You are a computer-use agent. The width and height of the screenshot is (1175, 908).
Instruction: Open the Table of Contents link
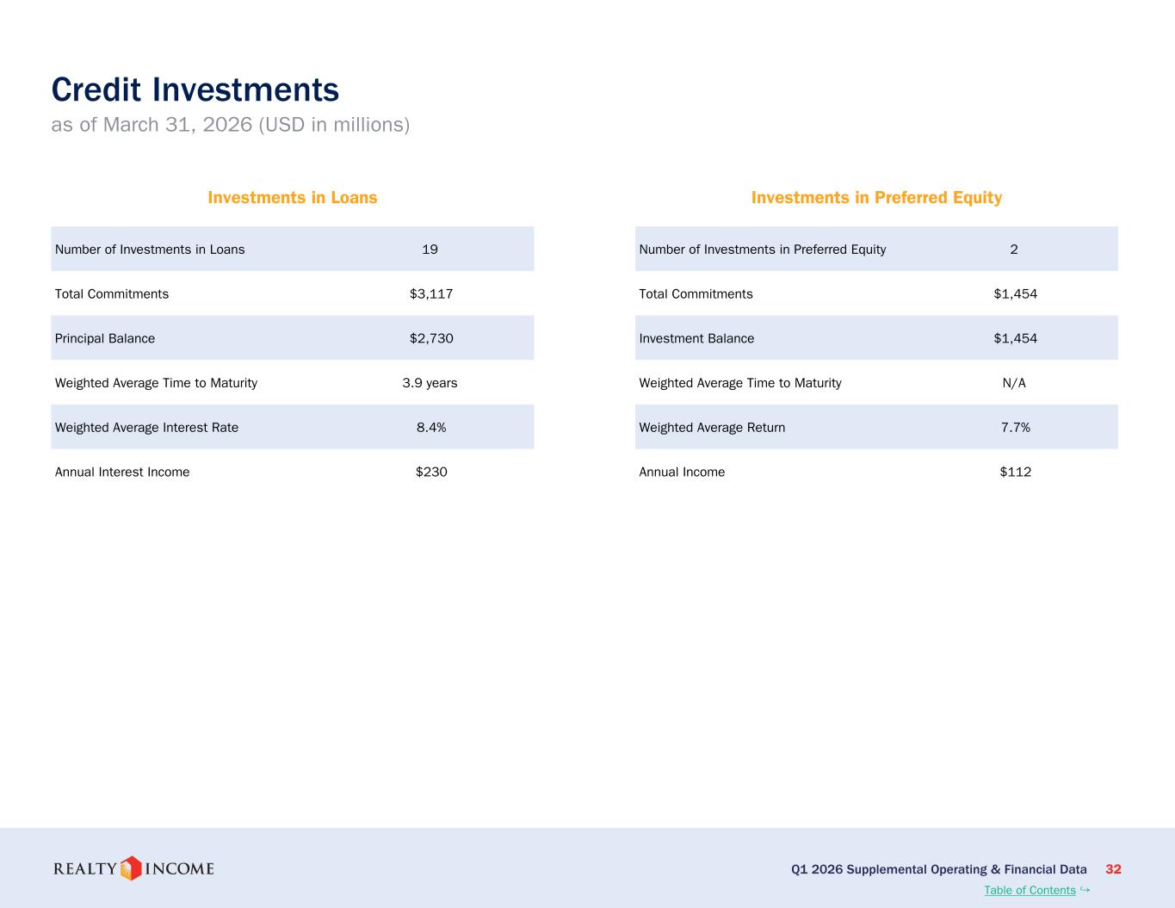tap(1030, 890)
